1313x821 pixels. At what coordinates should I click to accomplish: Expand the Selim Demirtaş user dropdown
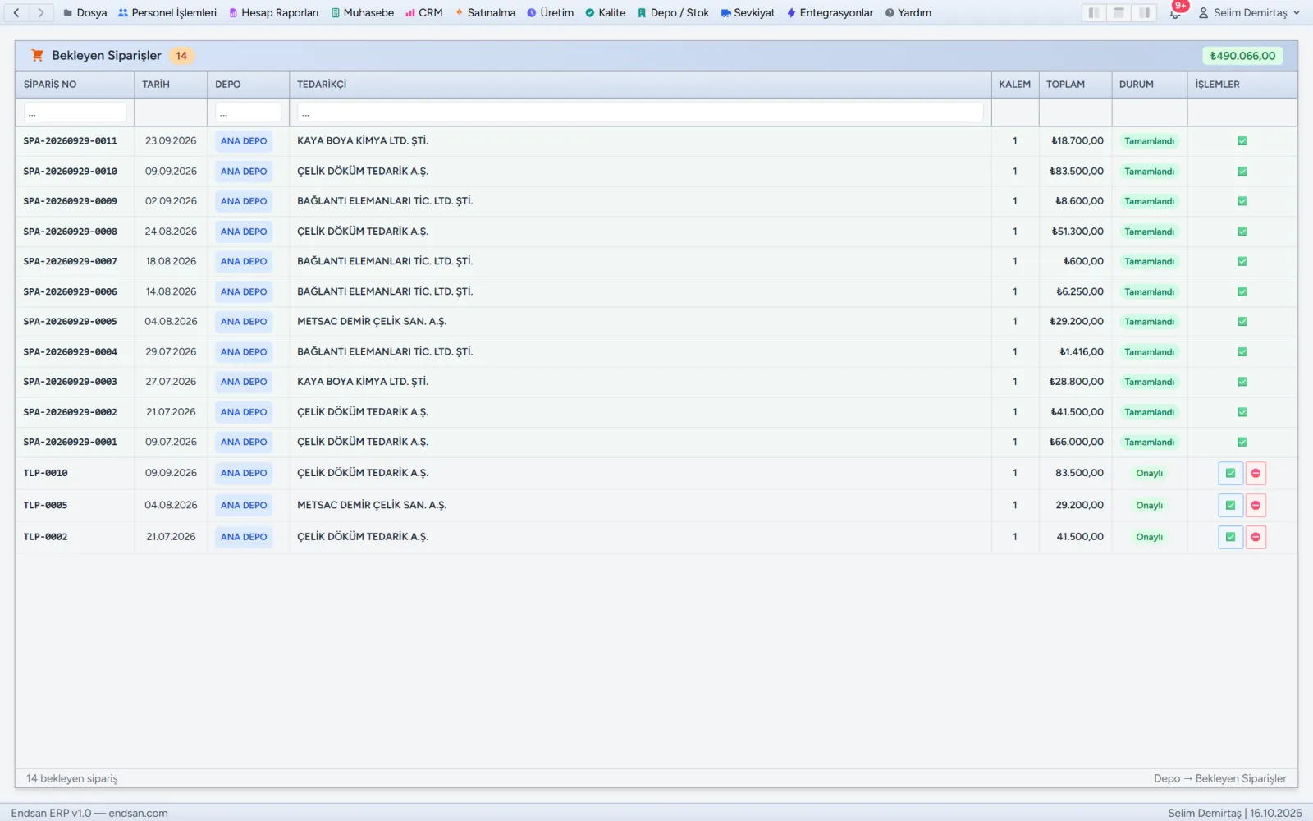(1249, 13)
